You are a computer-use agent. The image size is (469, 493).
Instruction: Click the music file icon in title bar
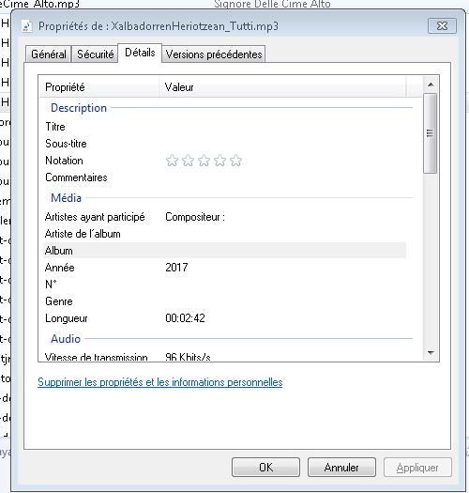pyautogui.click(x=27, y=26)
